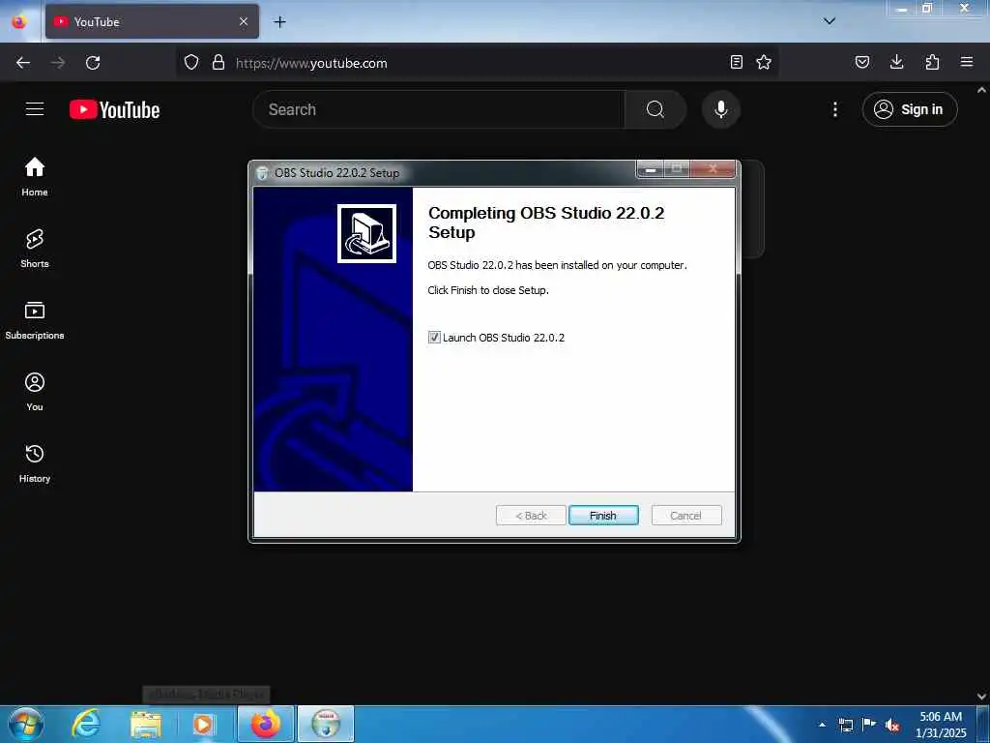This screenshot has width=990, height=743.
Task: Click scrollbar down arrow on page
Action: (982, 697)
